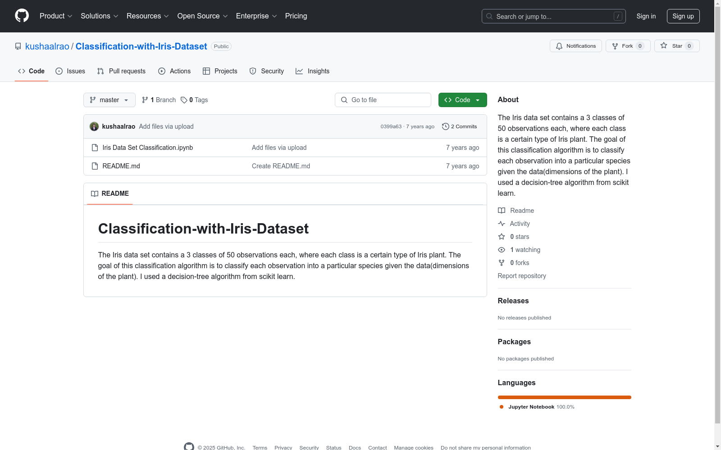Click the file icon beside README.md

tap(95, 166)
